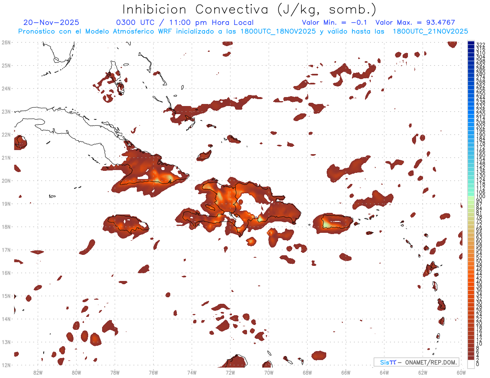490x378 pixels.
Task: Pick the dark navy swatch labeled 322
Action: (x=471, y=43)
